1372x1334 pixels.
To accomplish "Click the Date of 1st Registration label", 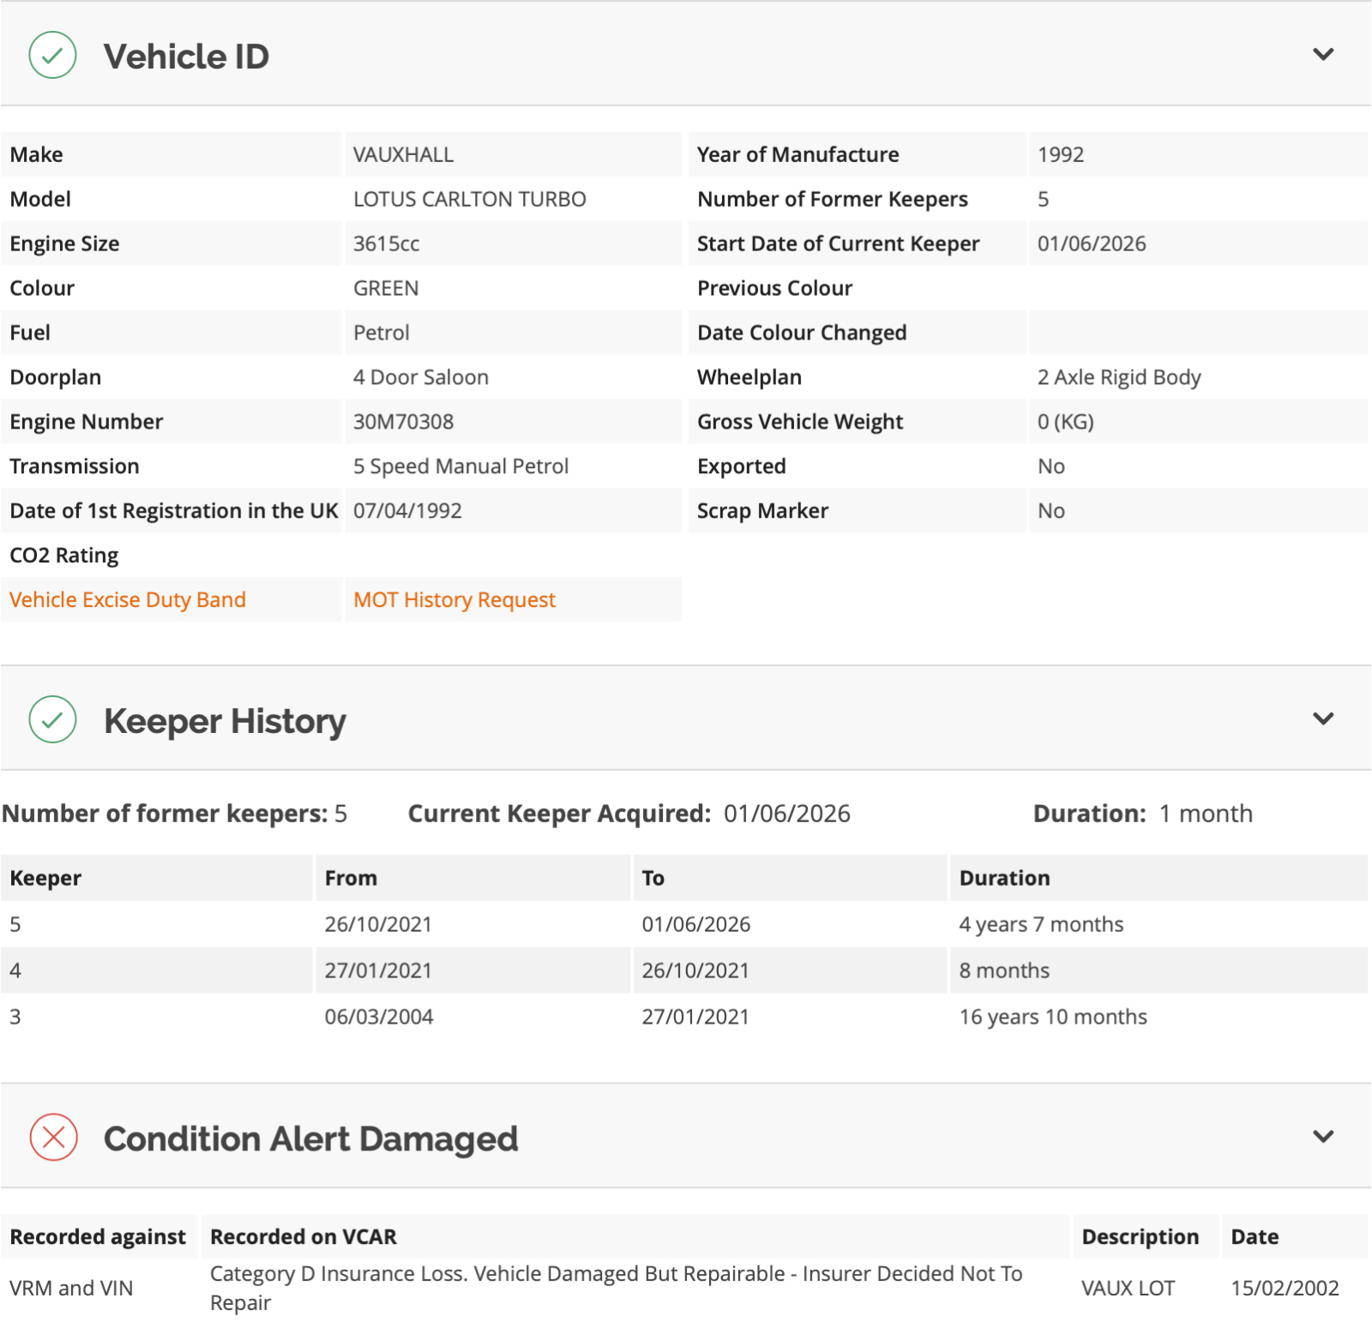I will (x=174, y=511).
